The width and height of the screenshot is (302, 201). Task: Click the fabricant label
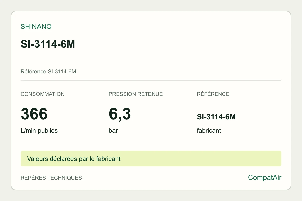[x=209, y=131]
